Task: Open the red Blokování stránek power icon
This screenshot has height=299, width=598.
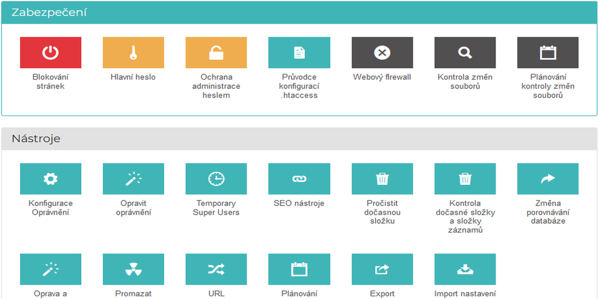Action: (x=51, y=53)
